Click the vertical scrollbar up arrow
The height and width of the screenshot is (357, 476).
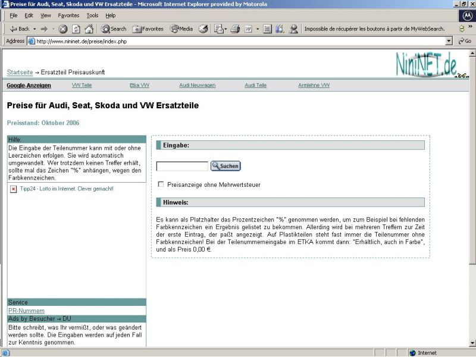(x=472, y=54)
